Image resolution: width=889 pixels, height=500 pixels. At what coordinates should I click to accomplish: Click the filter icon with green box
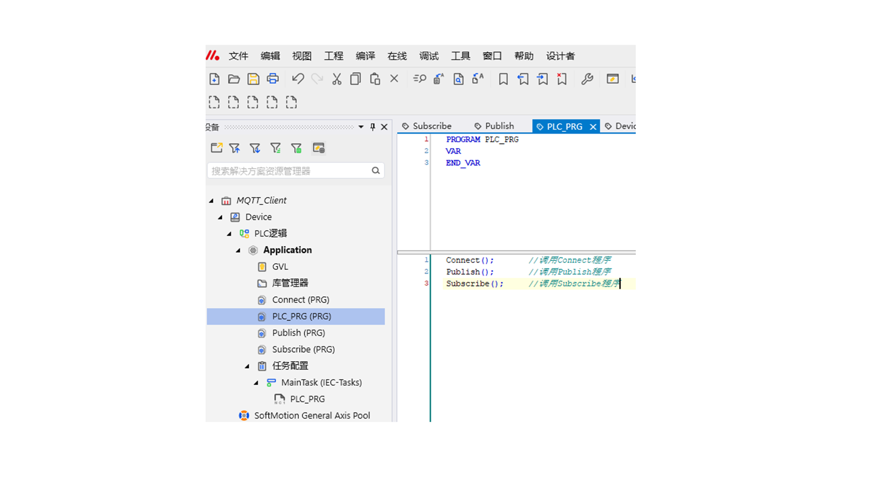[x=296, y=148]
